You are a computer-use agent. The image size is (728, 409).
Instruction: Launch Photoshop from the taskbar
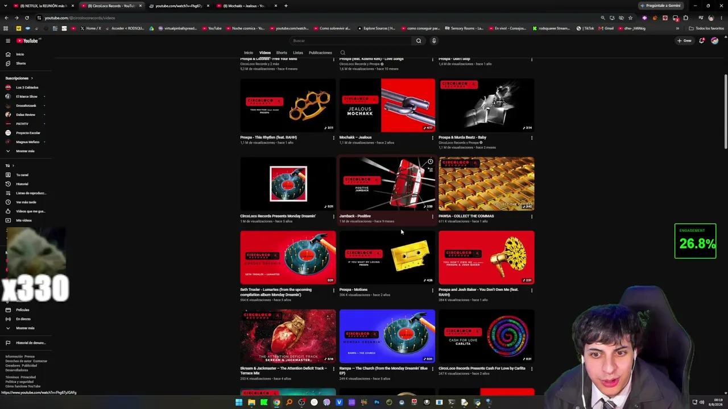pos(377,402)
